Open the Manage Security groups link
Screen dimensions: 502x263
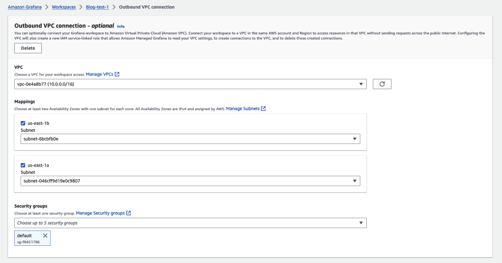coord(100,214)
